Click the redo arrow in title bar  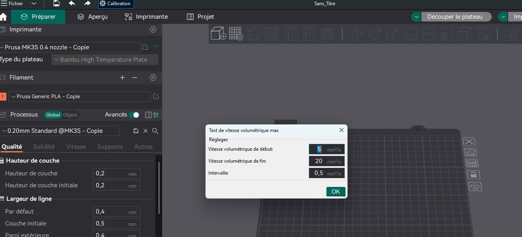[x=87, y=4]
